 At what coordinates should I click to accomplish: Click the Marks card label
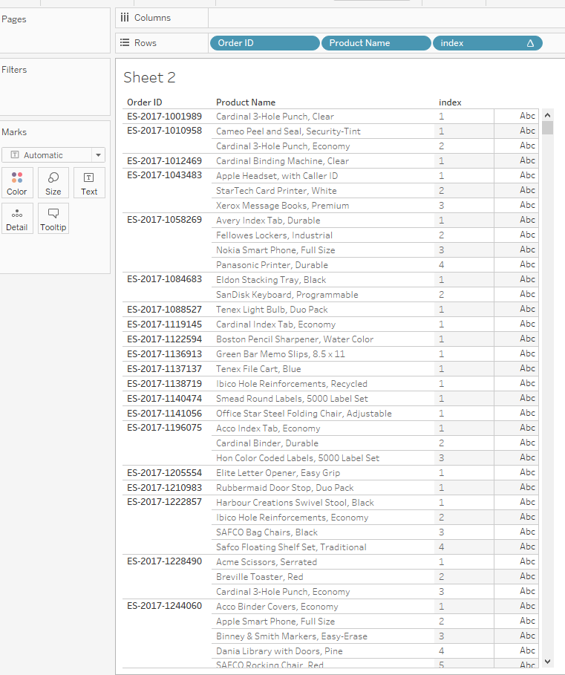[14, 132]
